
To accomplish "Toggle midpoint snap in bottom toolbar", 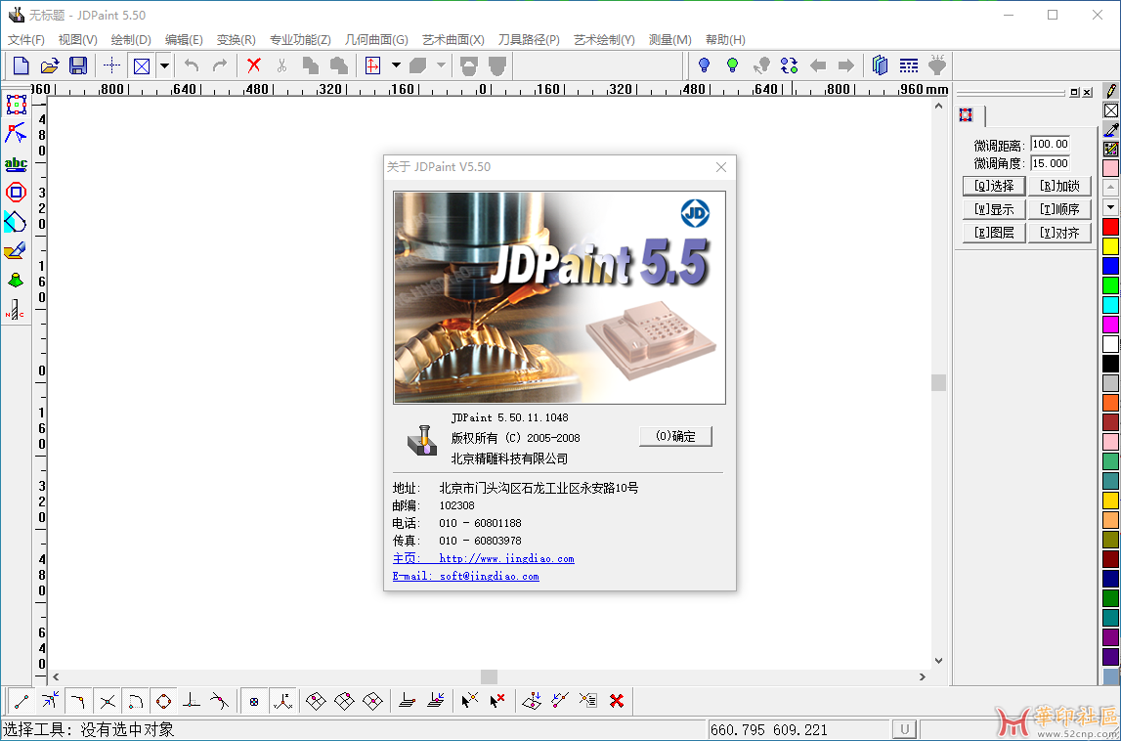I will 78,701.
